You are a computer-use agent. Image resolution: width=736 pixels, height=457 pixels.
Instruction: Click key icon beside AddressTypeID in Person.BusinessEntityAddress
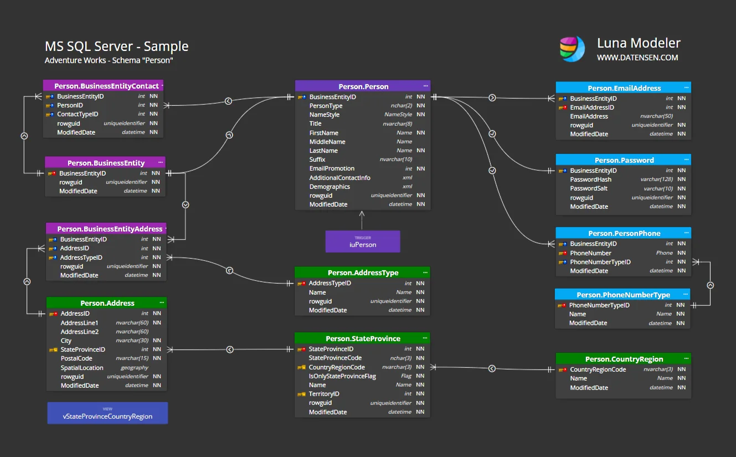[x=53, y=258]
